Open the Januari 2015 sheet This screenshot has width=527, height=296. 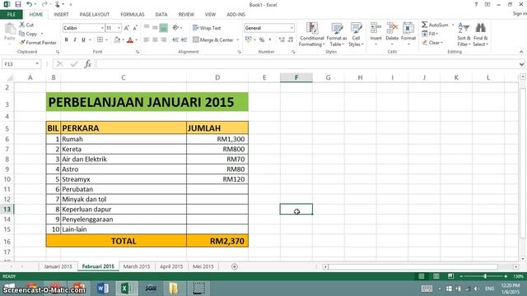coord(58,266)
